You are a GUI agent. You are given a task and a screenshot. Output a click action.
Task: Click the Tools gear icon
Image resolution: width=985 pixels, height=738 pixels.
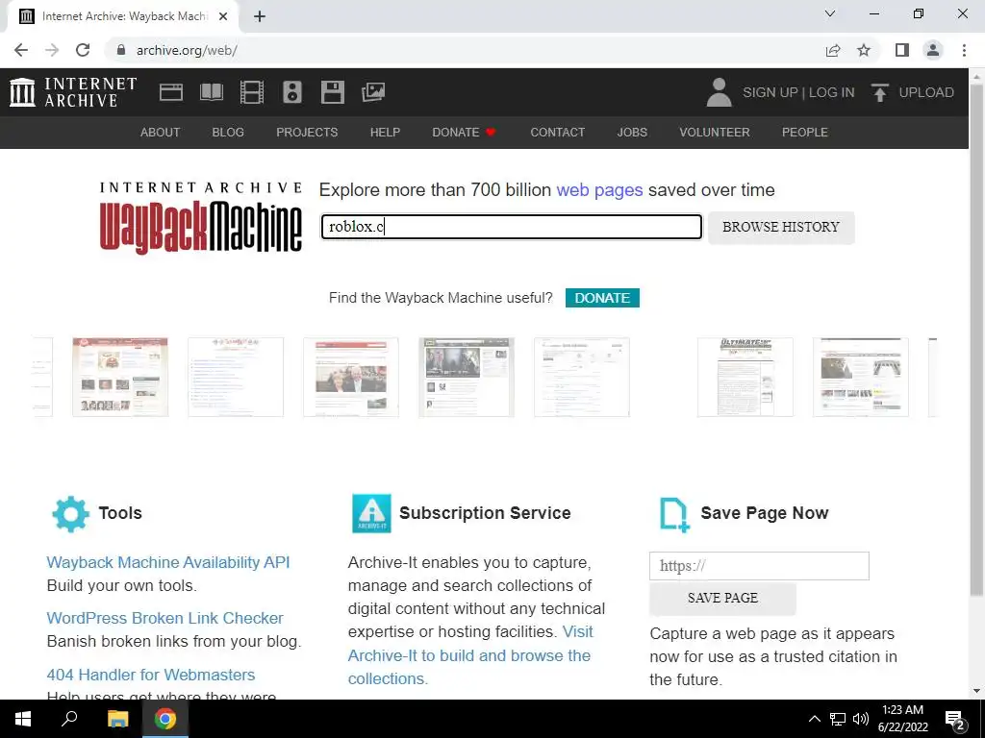coord(70,514)
